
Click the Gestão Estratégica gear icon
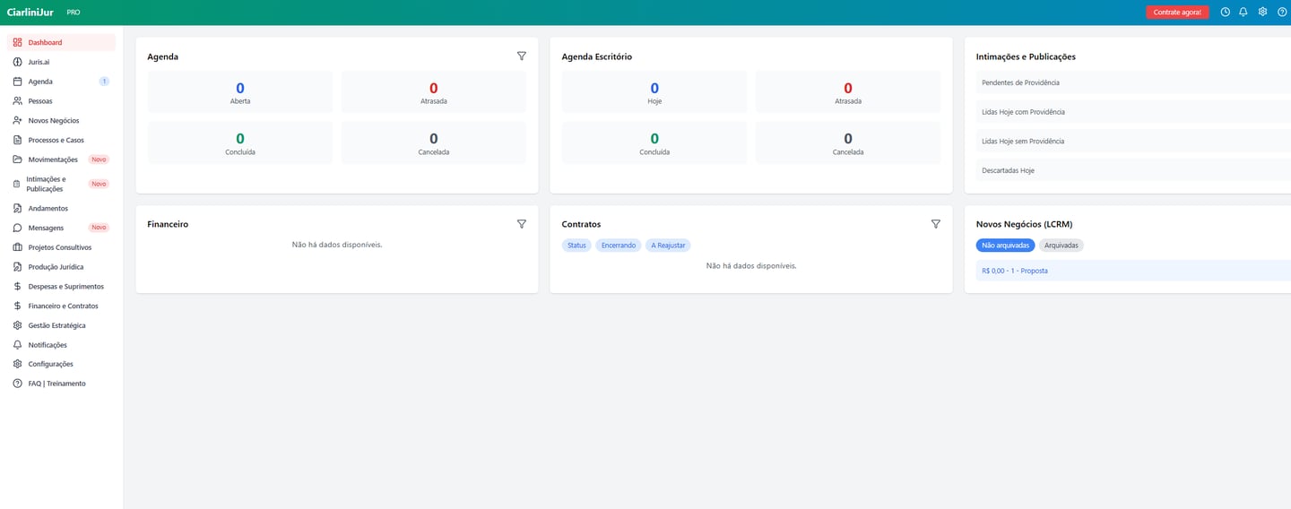[17, 325]
